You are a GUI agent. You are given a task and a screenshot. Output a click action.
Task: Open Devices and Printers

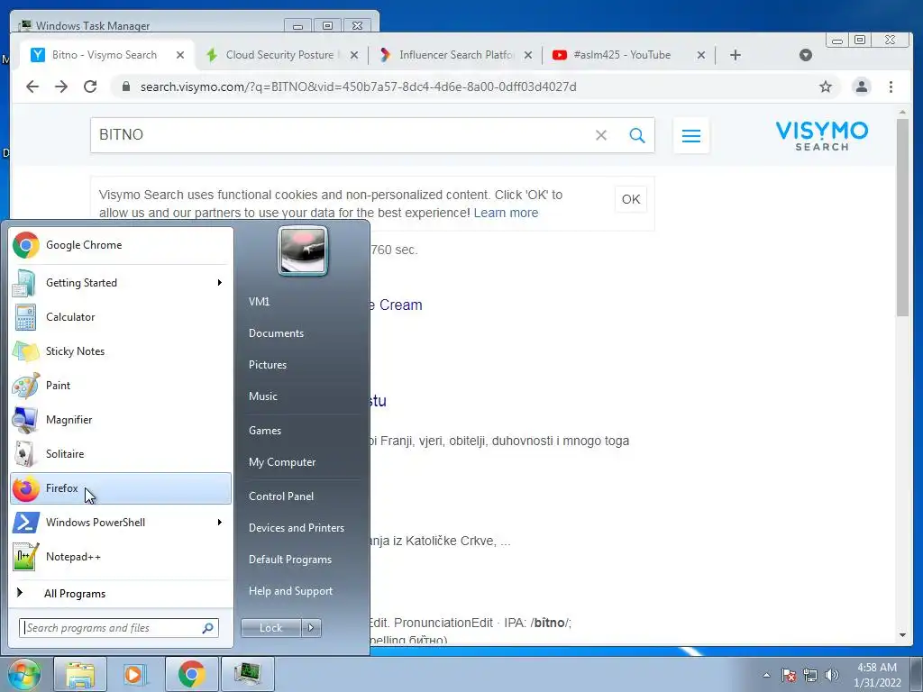tap(296, 528)
